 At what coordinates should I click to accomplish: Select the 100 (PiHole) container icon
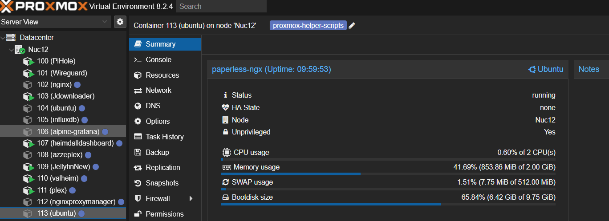coord(28,61)
